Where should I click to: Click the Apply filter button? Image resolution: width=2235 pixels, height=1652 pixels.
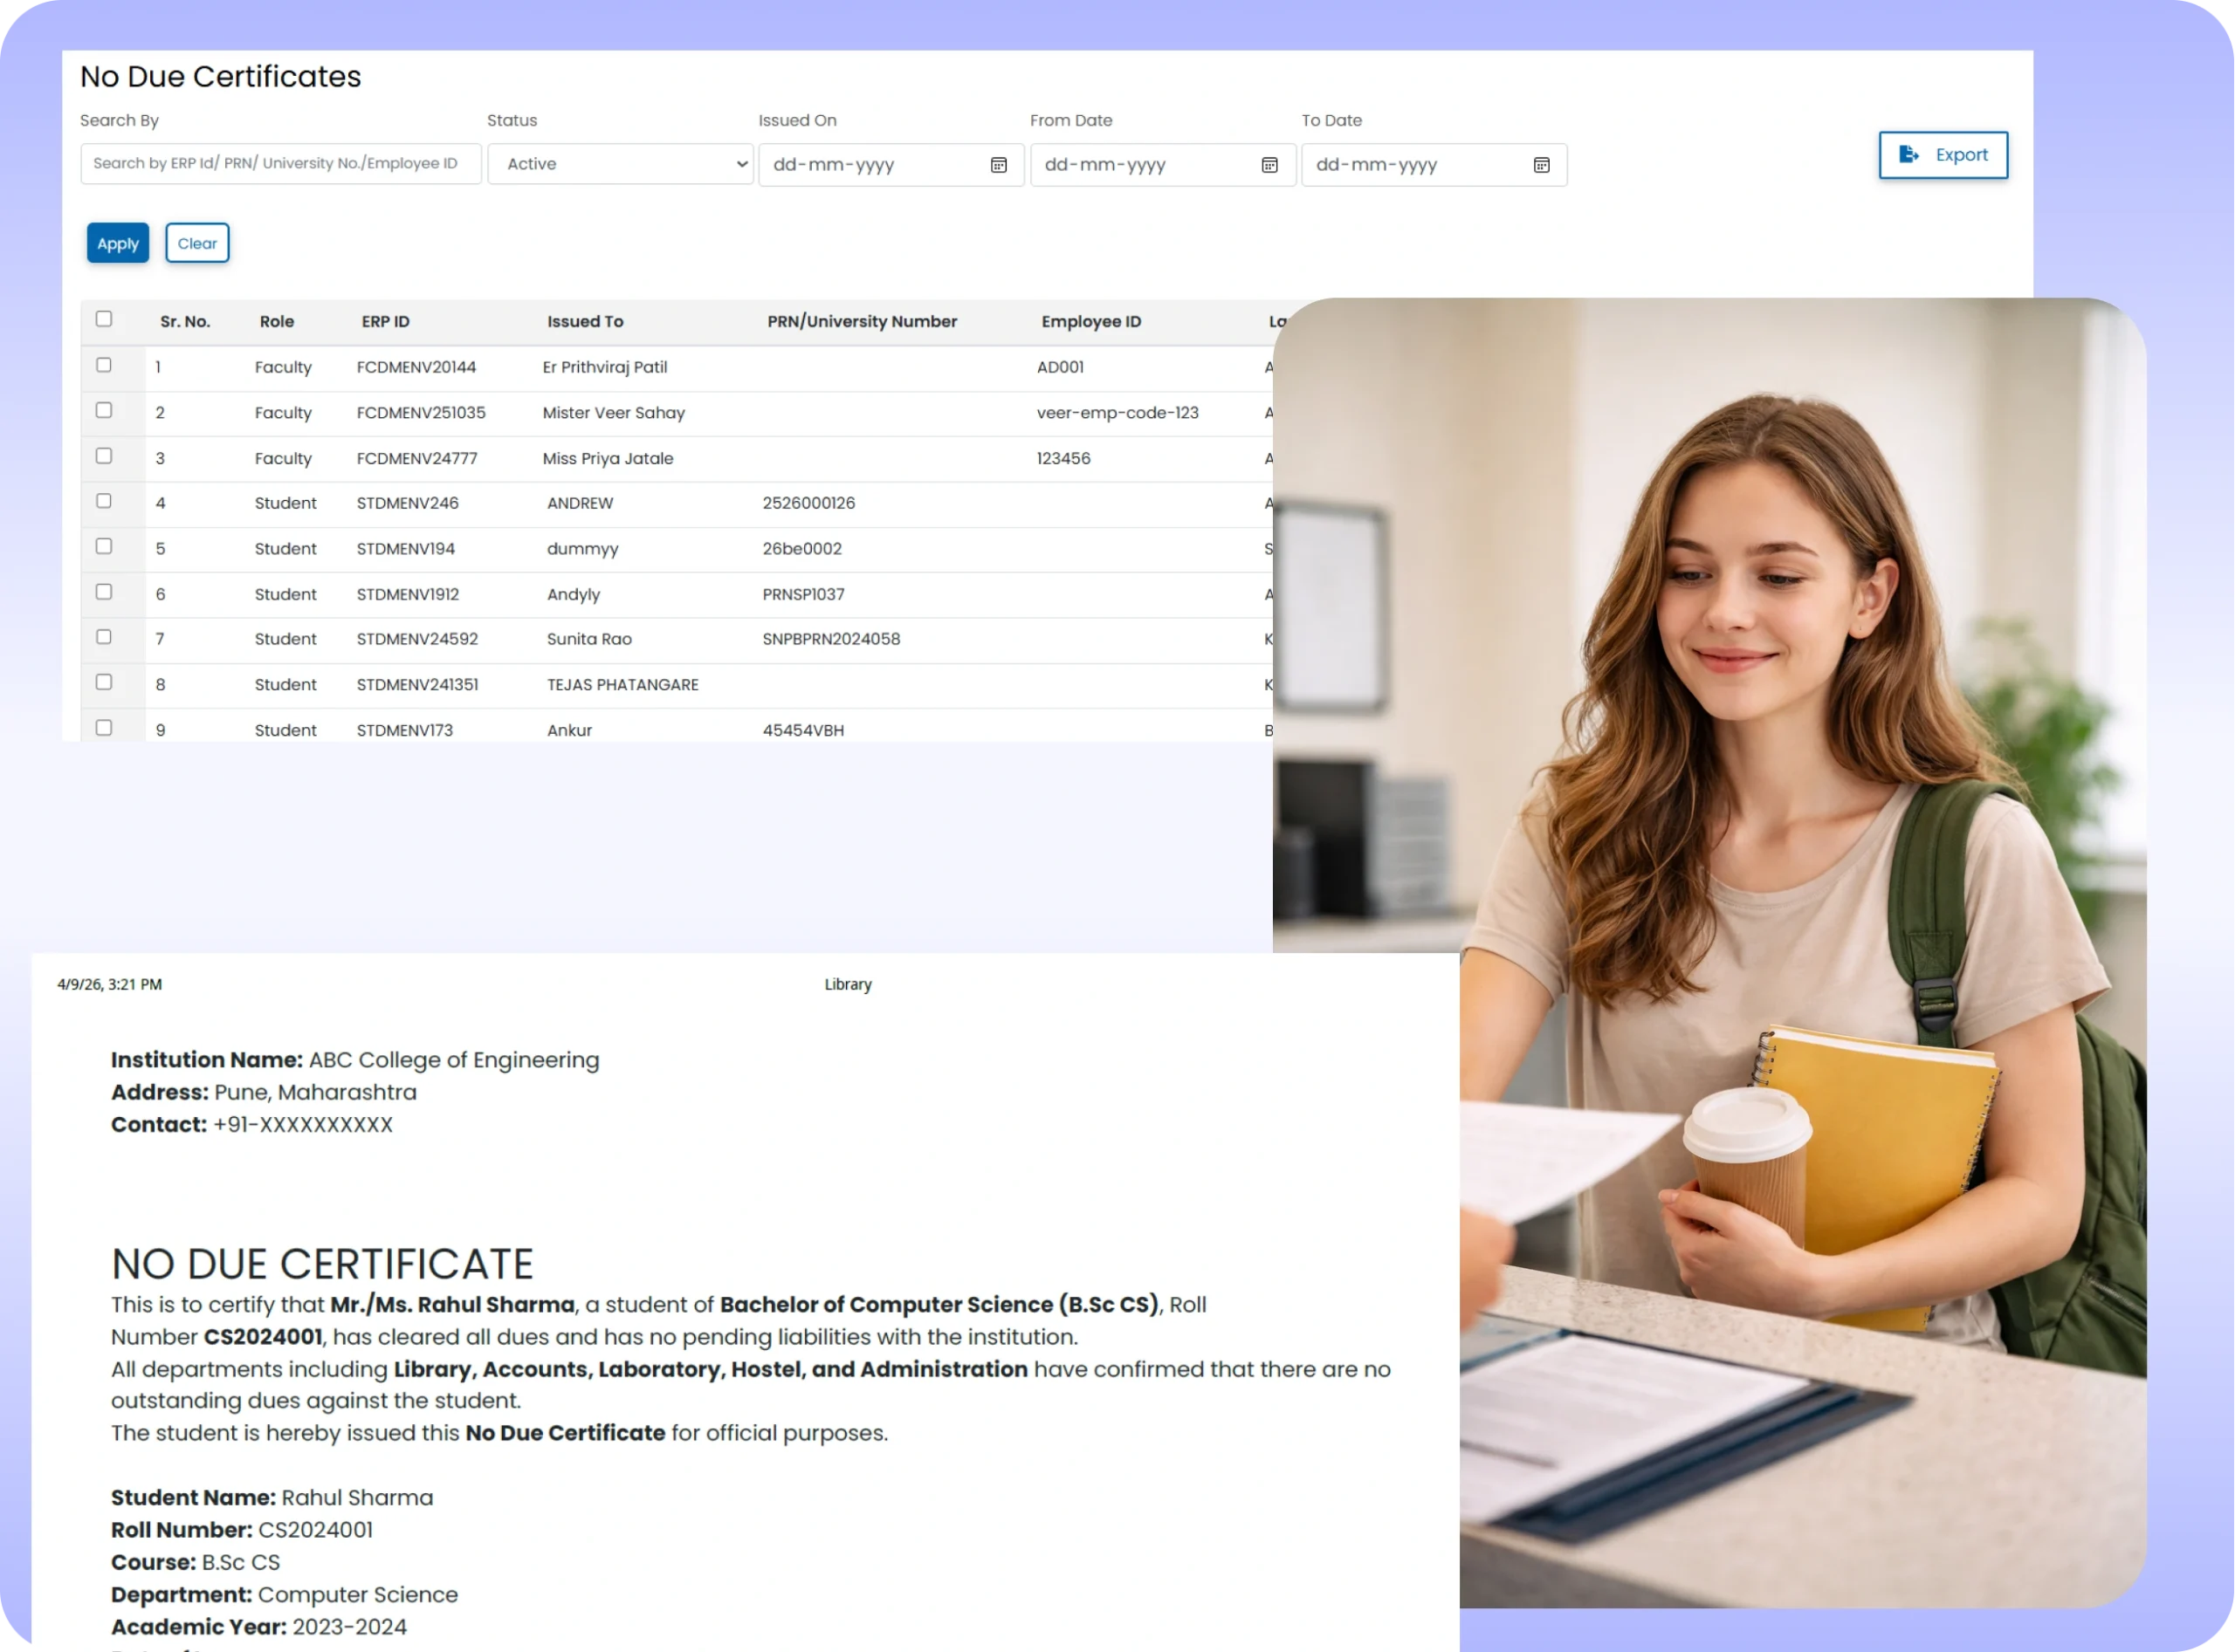point(118,243)
